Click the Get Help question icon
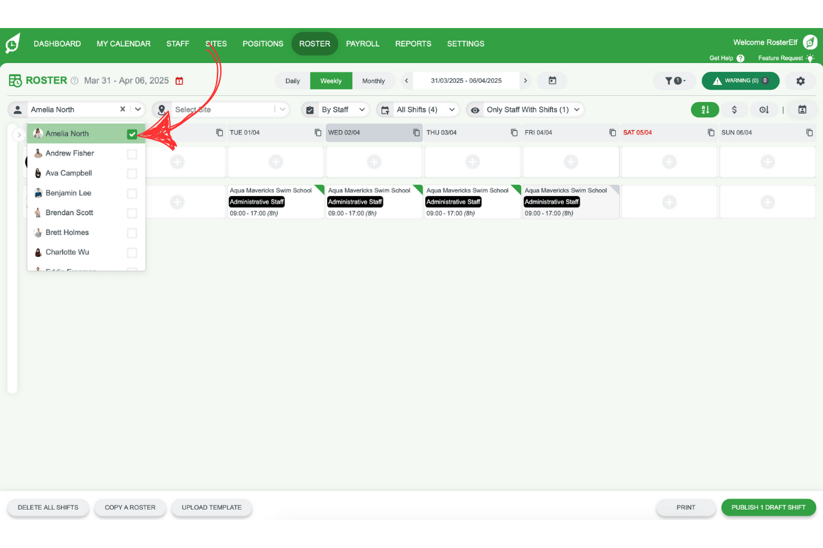The height and width of the screenshot is (548, 823). (740, 59)
